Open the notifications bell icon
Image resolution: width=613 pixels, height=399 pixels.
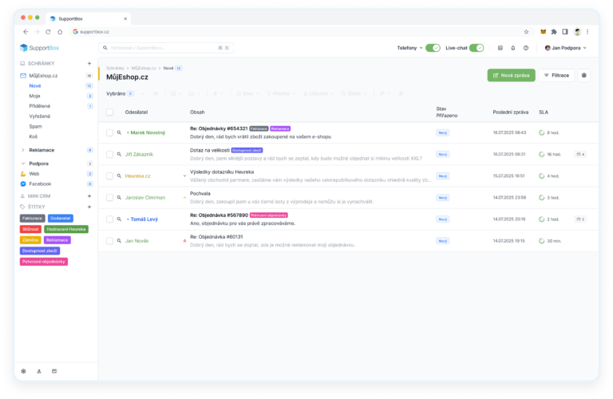point(513,48)
